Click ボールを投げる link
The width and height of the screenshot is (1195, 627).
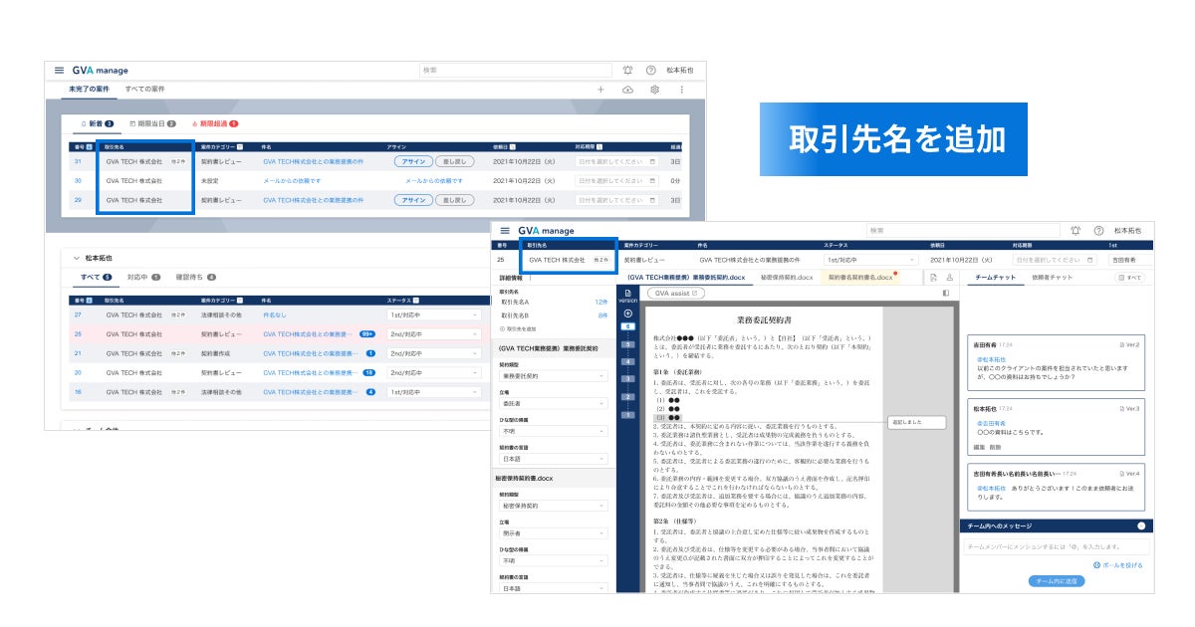[1117, 564]
